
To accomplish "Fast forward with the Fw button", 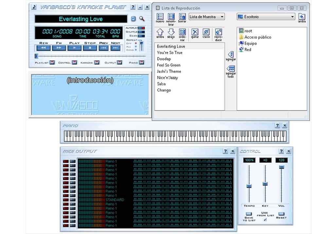I will click(59, 48).
